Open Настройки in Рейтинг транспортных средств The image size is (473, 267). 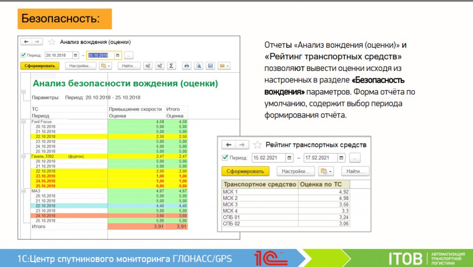click(296, 171)
